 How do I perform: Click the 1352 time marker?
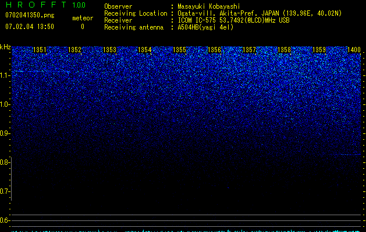click(74, 50)
